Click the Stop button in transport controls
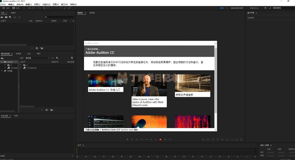295x160 pixels. (x=127, y=139)
